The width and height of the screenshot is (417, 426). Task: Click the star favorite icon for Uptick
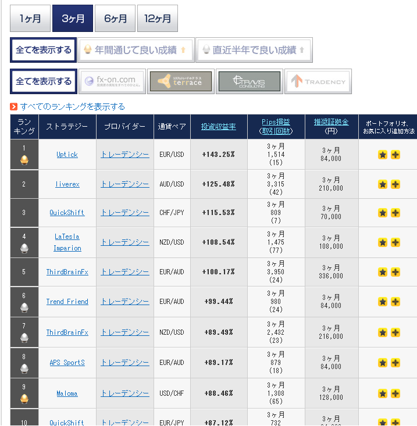coord(383,155)
